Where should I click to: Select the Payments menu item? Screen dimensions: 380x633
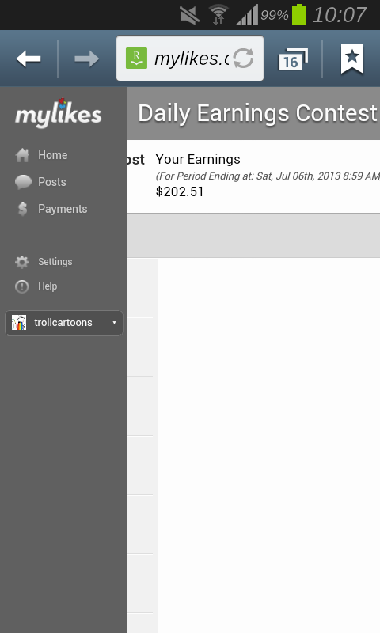click(63, 209)
